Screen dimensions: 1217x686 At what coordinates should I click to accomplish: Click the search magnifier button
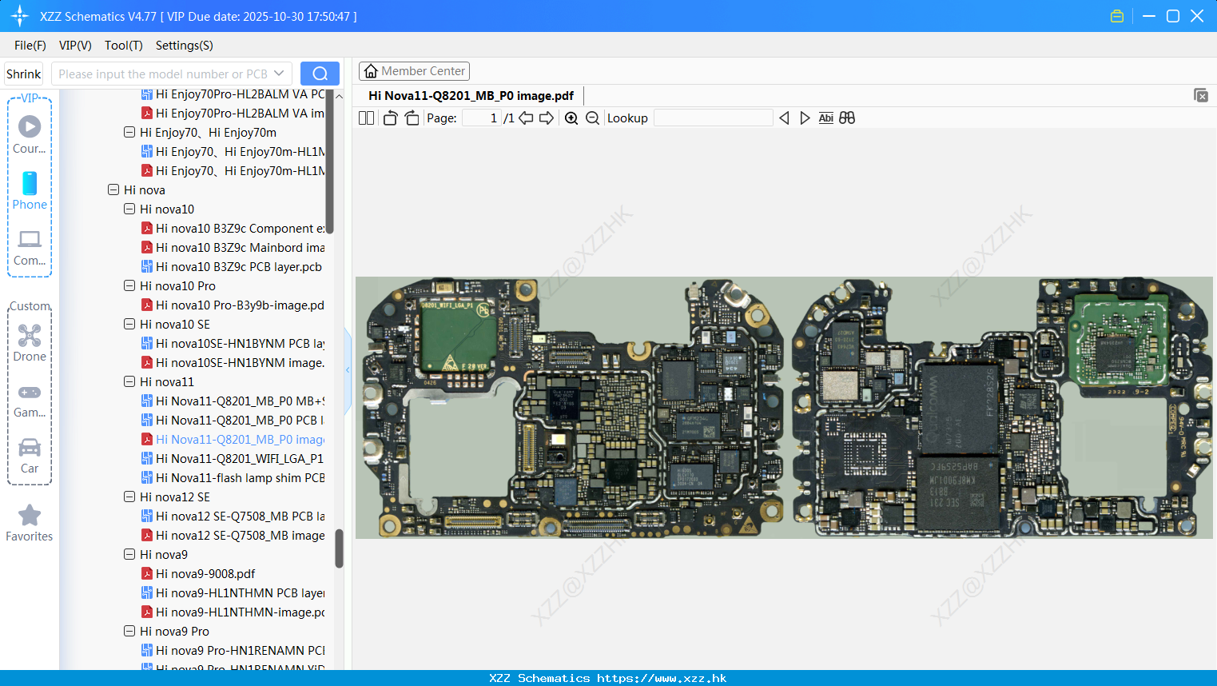(320, 74)
